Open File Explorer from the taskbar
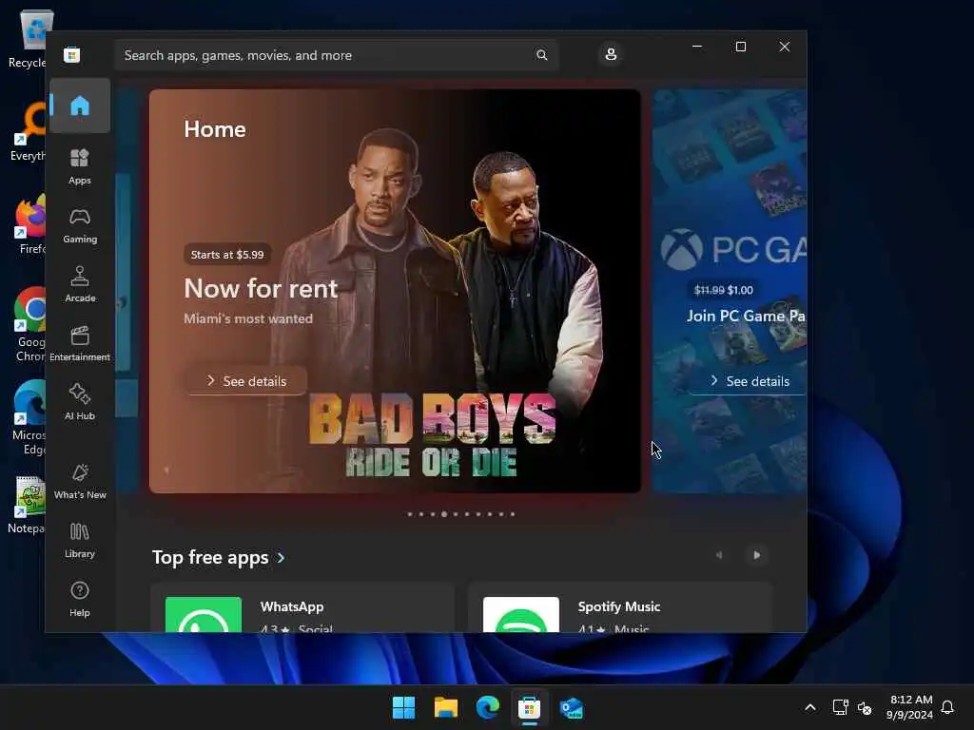Screen dimensions: 974x730 coord(446,707)
